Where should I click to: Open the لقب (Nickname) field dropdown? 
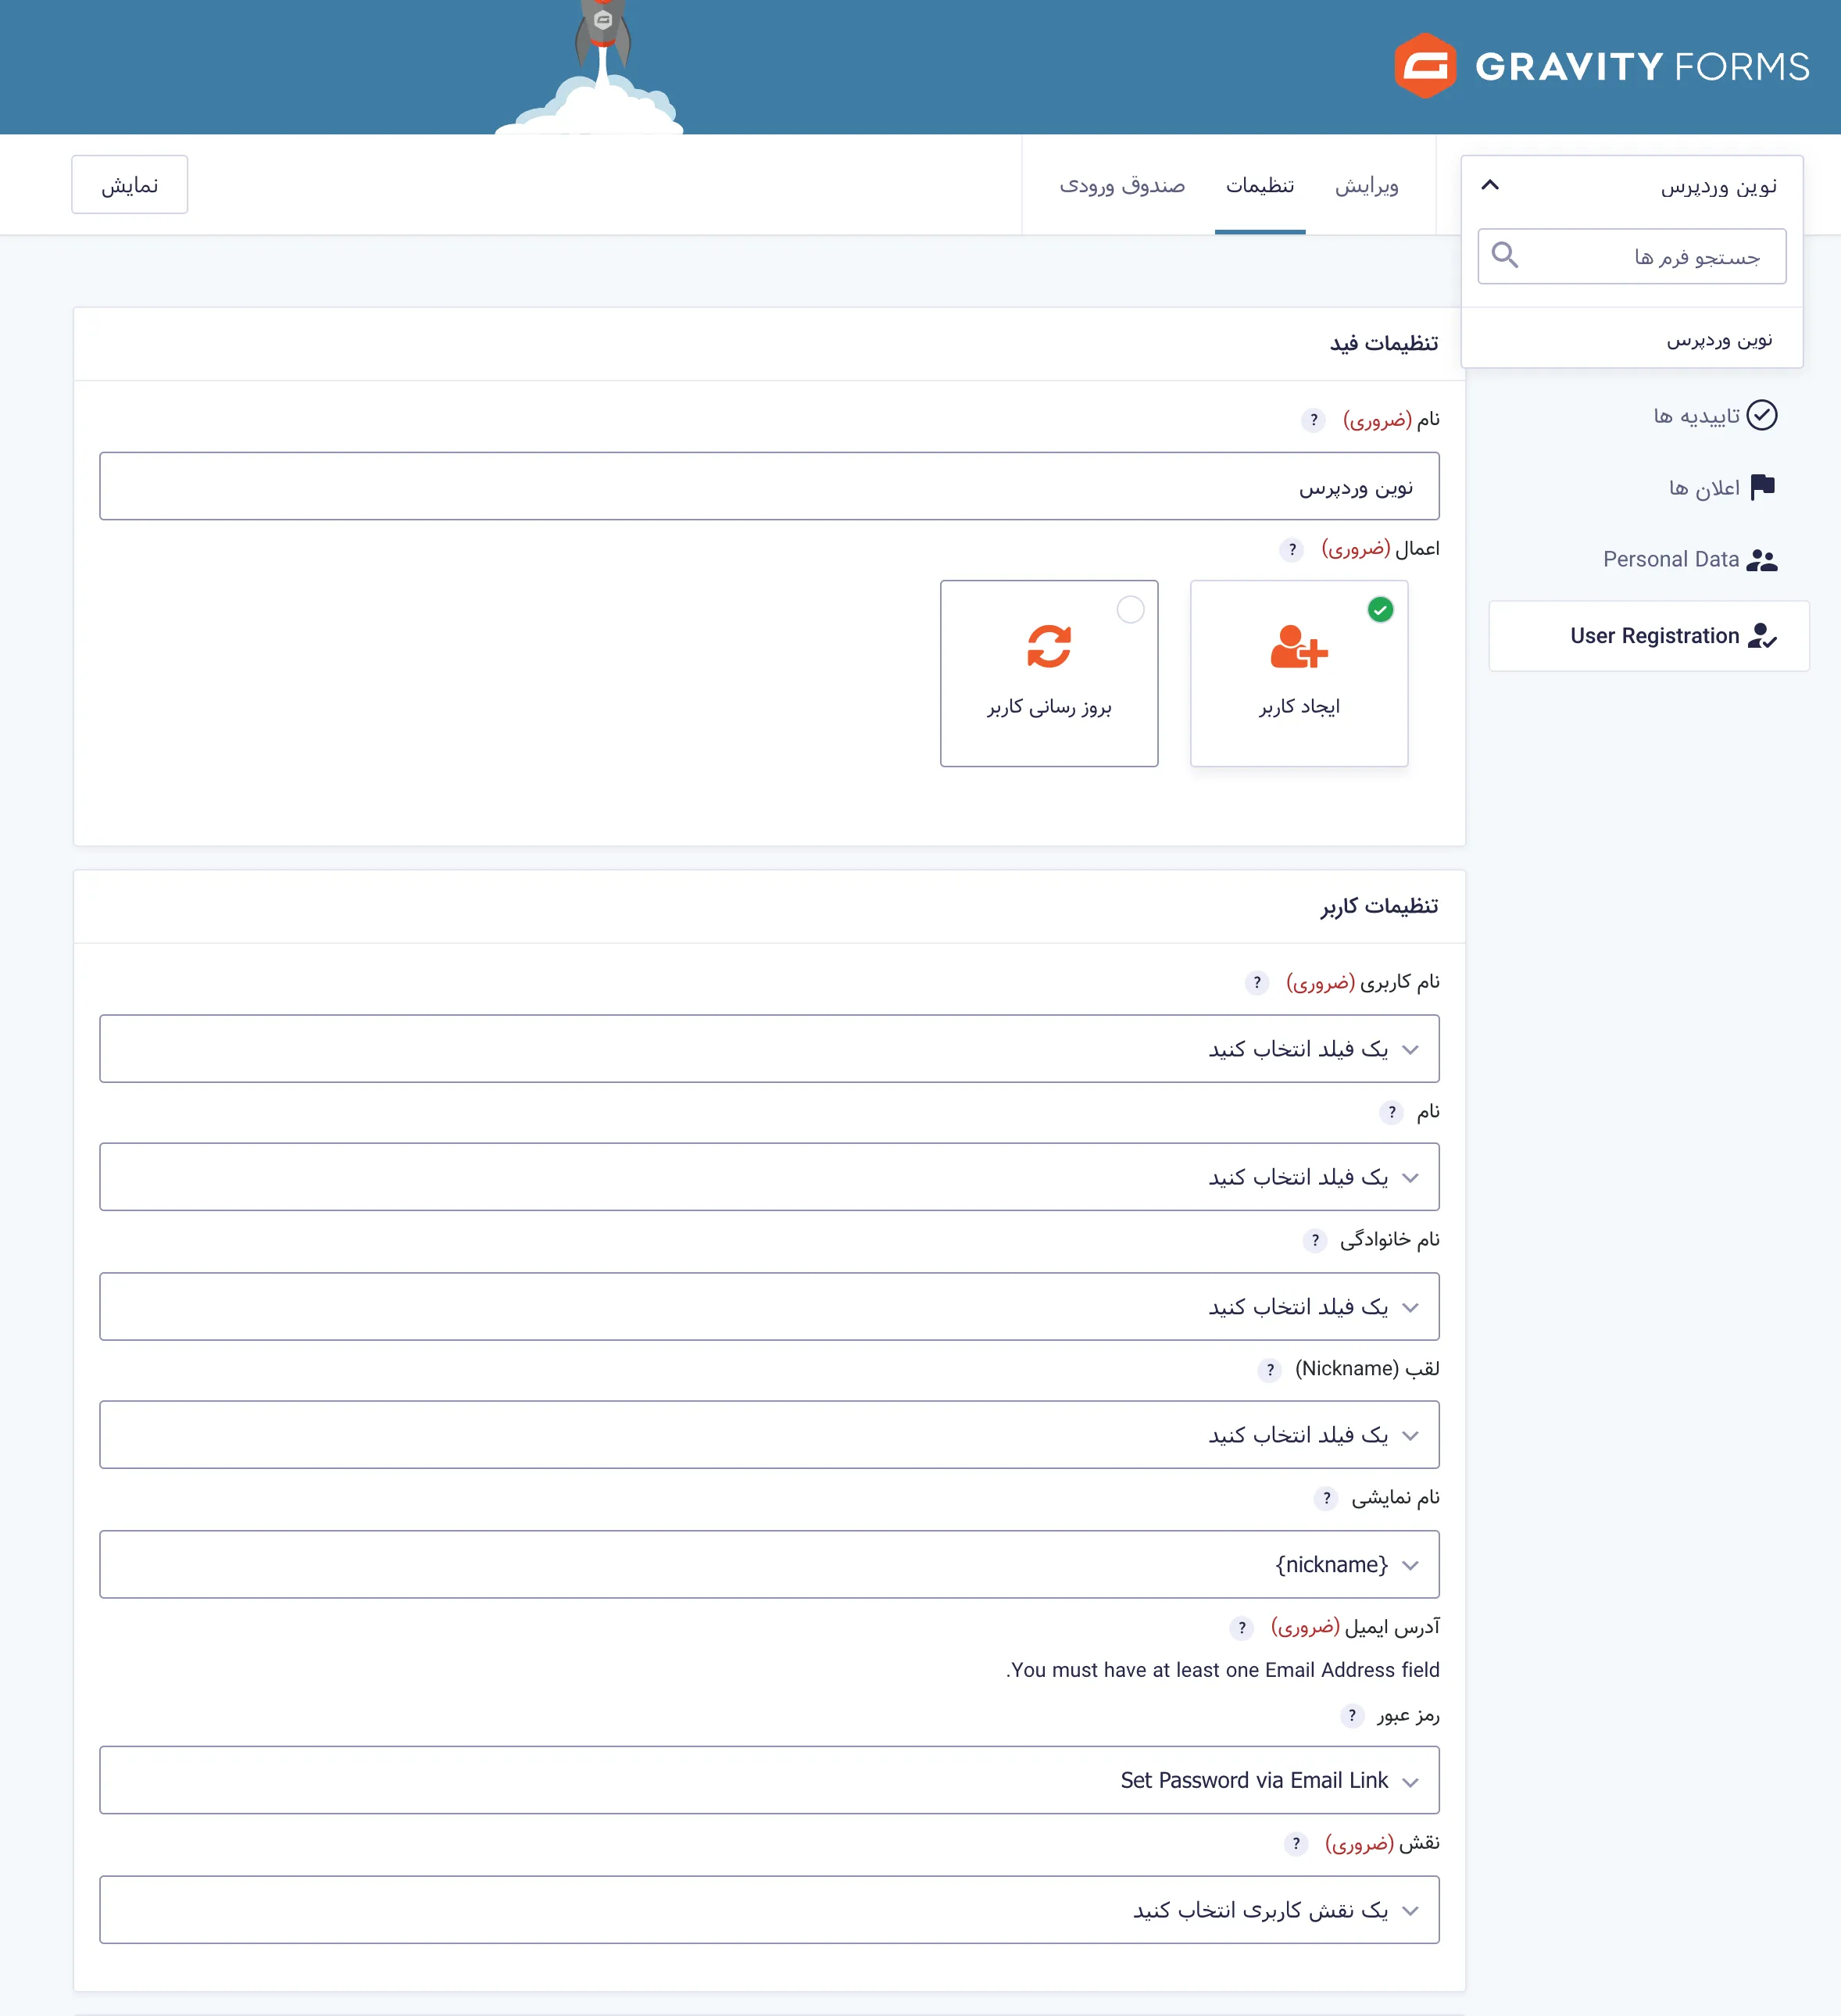click(x=769, y=1435)
